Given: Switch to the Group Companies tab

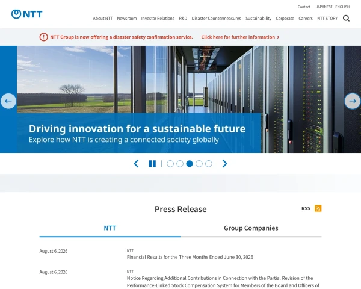Looking at the screenshot, I should [251, 228].
